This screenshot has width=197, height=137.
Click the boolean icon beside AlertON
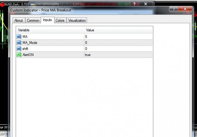(x=19, y=55)
